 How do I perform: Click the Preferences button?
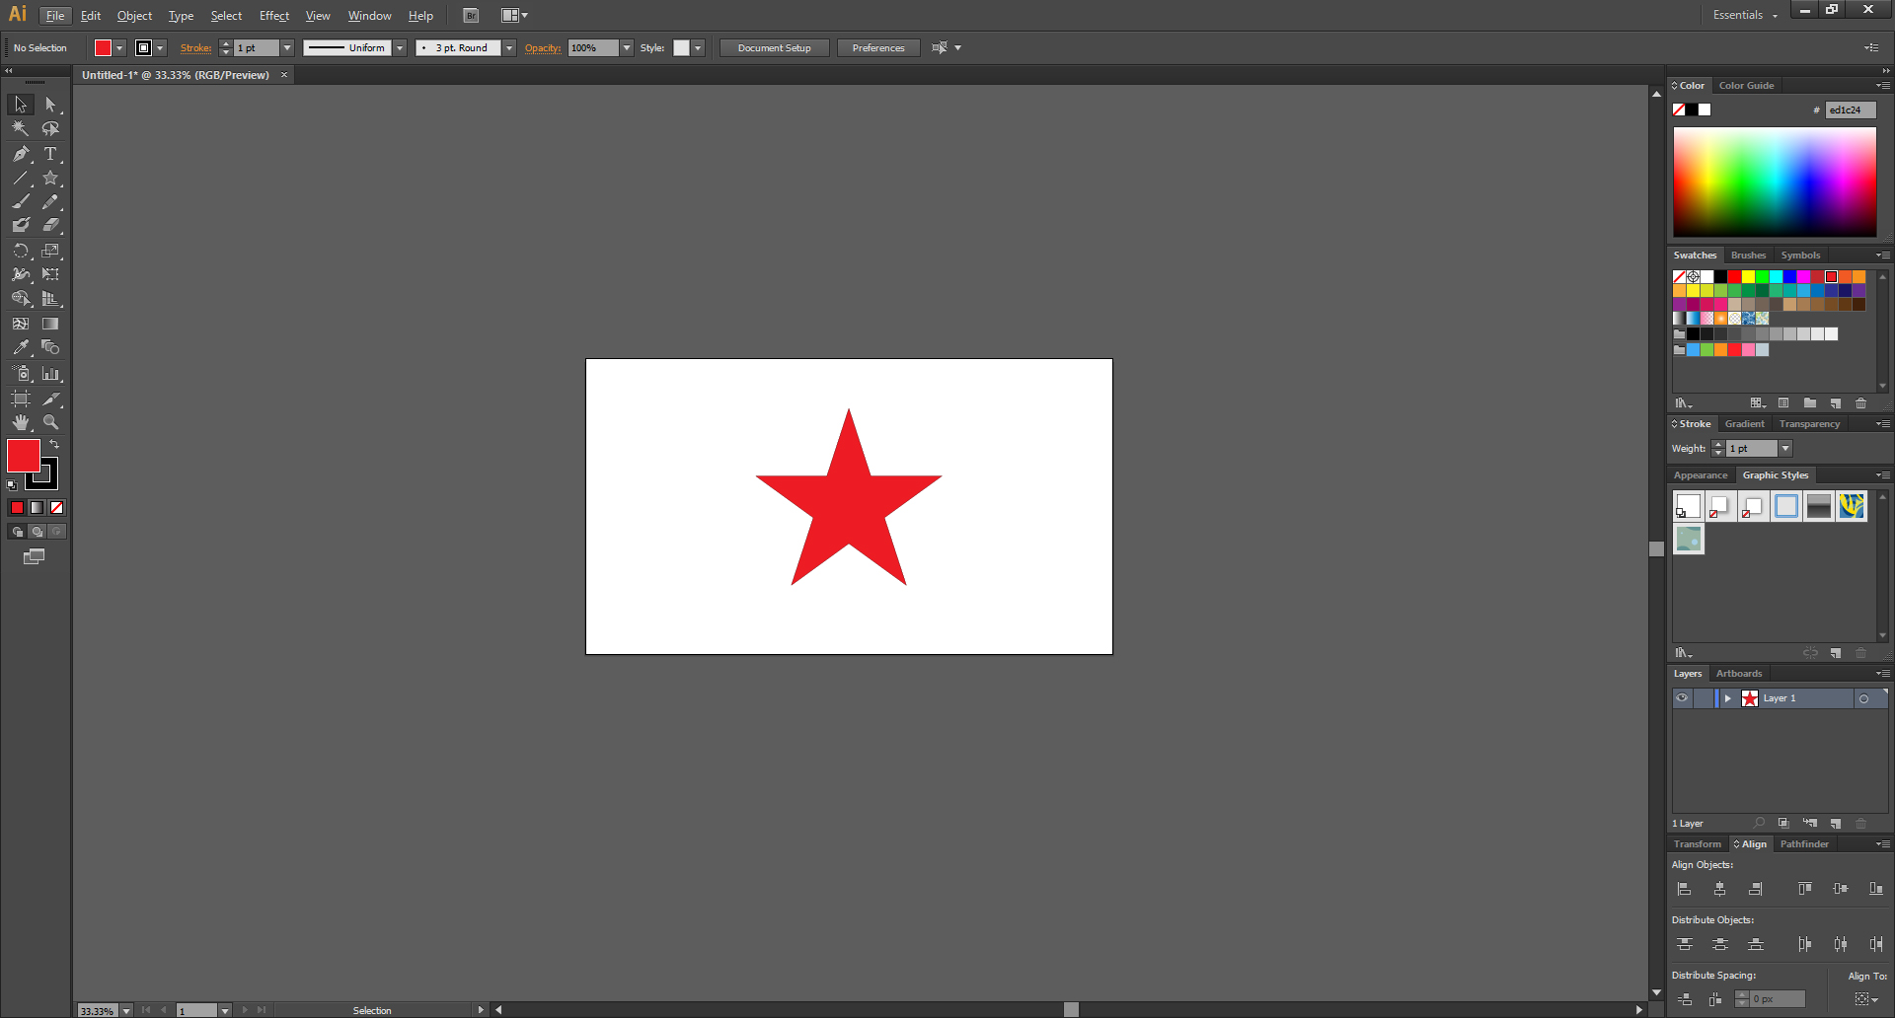click(878, 47)
